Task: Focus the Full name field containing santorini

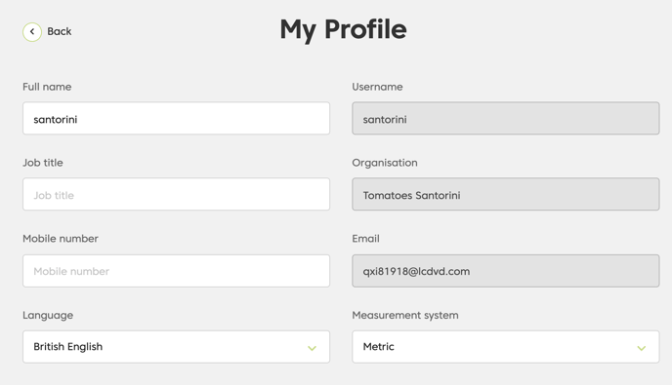Action: pyautogui.click(x=176, y=119)
